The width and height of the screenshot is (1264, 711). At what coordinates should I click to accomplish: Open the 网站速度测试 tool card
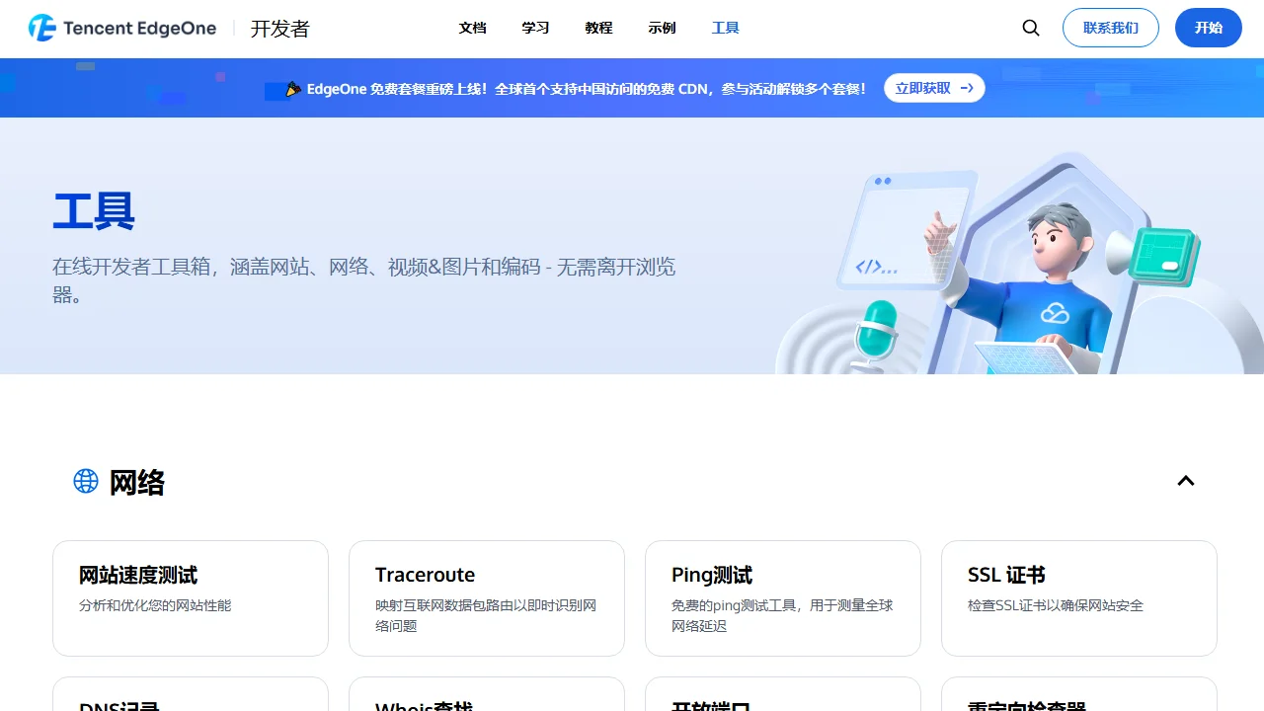pyautogui.click(x=190, y=597)
